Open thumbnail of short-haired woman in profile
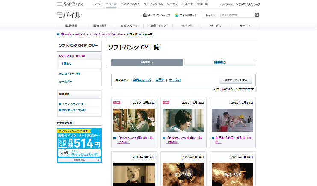317x186 pixels. click(183, 120)
